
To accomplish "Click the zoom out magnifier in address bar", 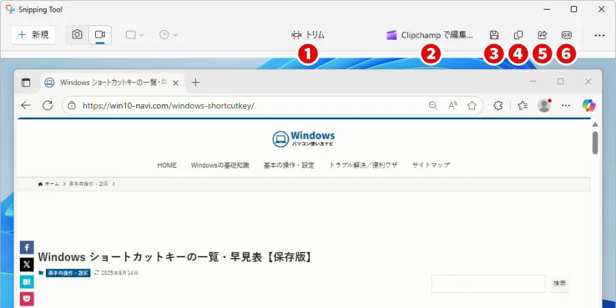I will tap(433, 105).
